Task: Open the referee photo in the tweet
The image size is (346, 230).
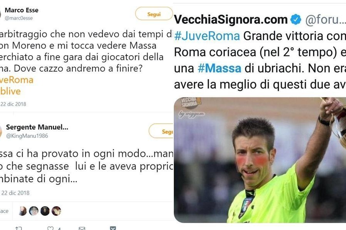Action: (x=260, y=160)
